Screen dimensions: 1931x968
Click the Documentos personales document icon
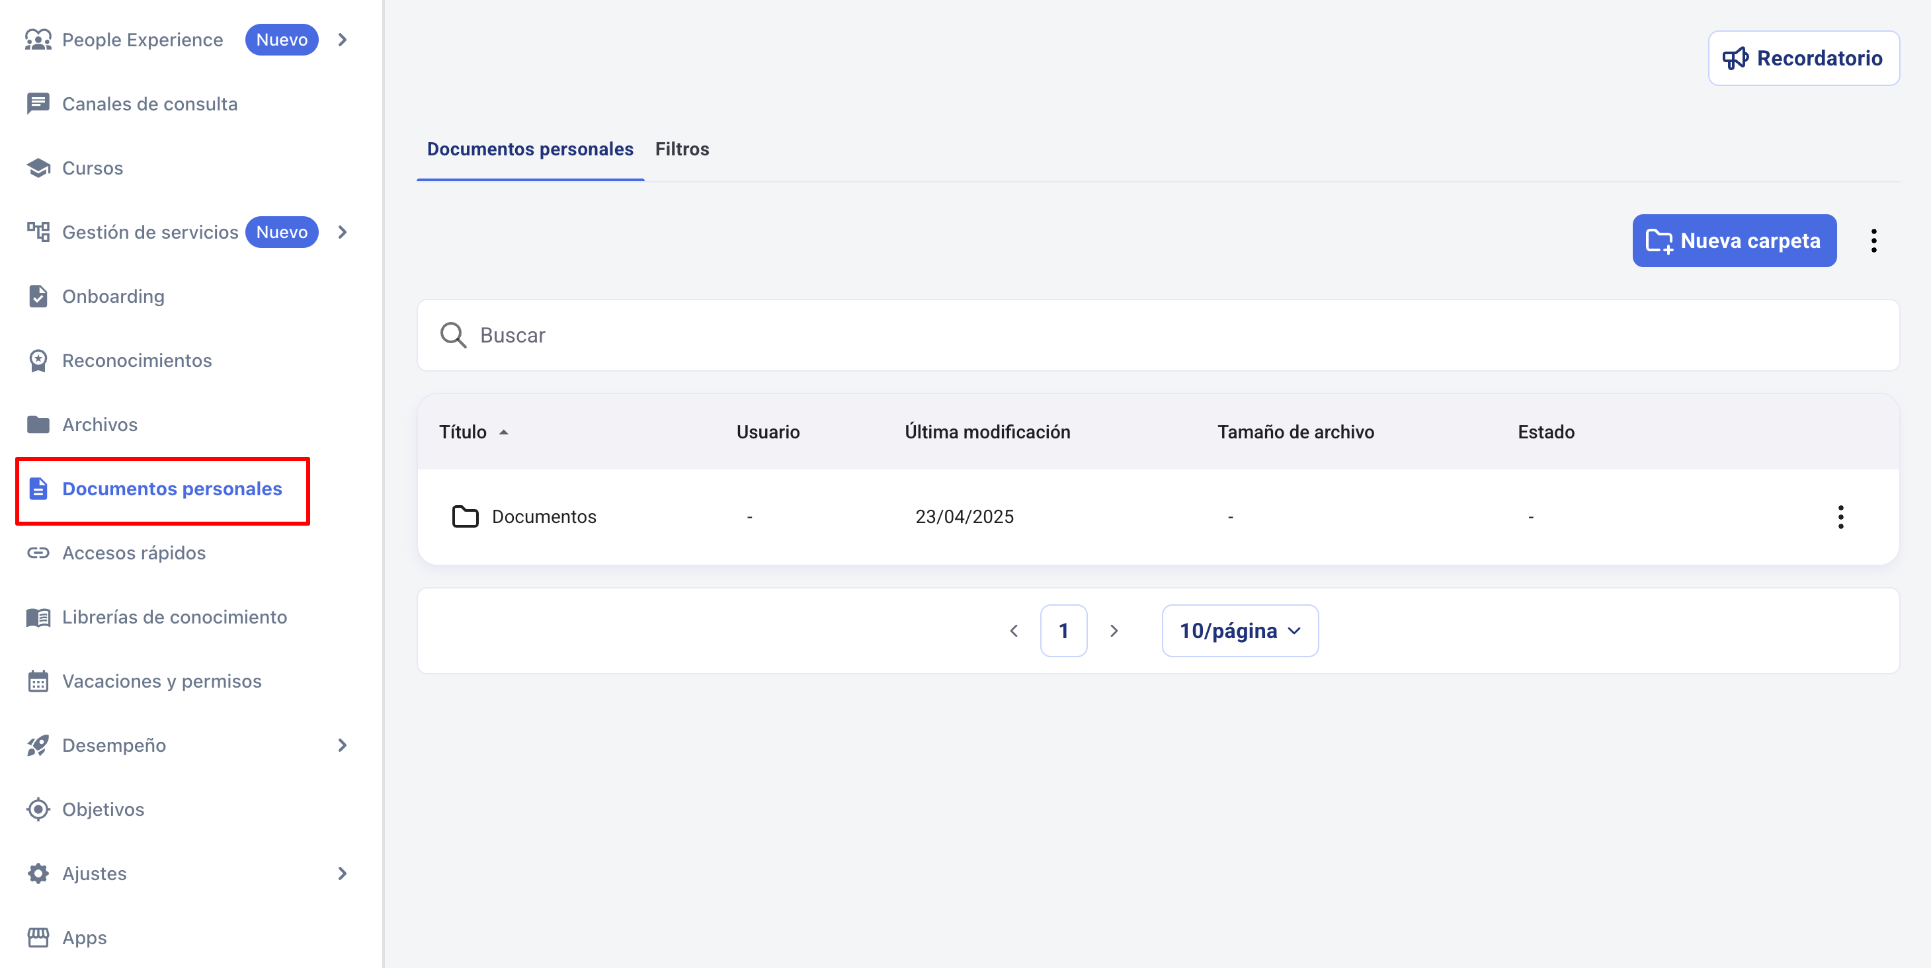point(38,489)
